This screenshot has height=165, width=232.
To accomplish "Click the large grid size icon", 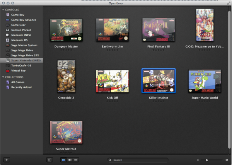I will tap(227, 160).
